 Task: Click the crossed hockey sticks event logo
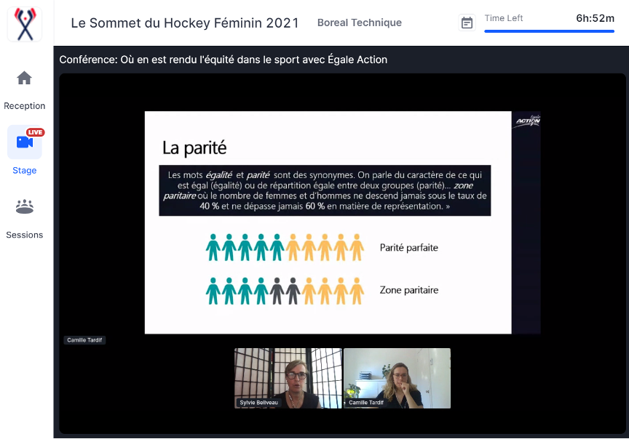(x=25, y=23)
